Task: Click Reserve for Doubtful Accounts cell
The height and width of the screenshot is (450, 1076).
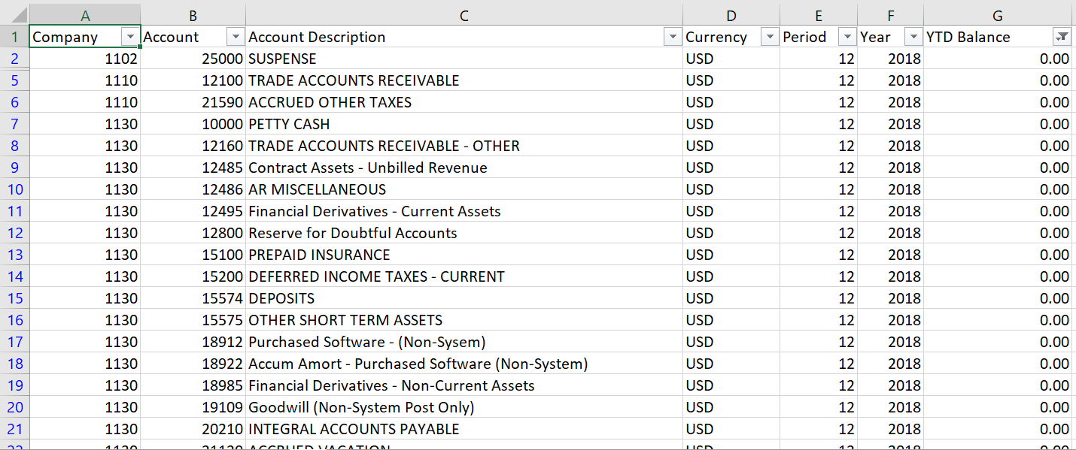Action: [464, 233]
